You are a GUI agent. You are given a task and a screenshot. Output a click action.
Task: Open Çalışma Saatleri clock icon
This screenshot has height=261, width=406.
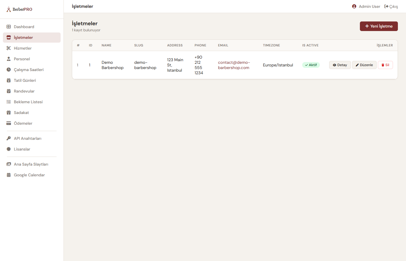tap(9, 70)
